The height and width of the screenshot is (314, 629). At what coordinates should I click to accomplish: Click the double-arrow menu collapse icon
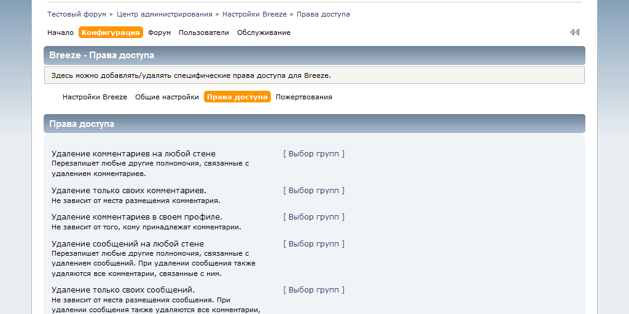coord(574,33)
